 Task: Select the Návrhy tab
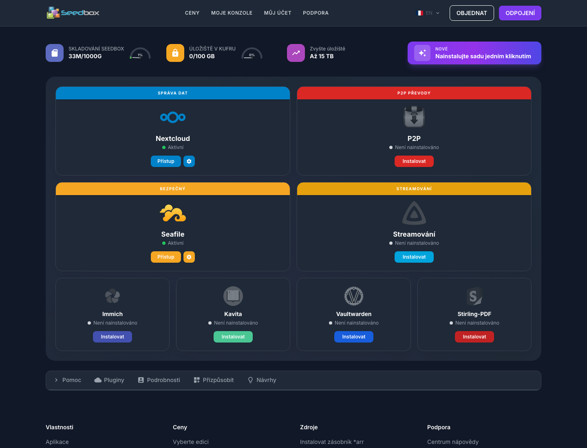click(262, 380)
